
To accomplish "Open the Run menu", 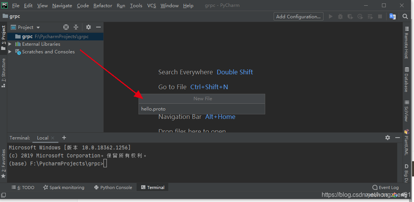I will pos(121,6).
